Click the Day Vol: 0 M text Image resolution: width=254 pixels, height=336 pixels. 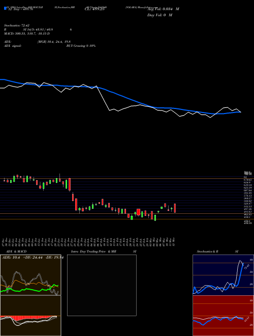160,15
